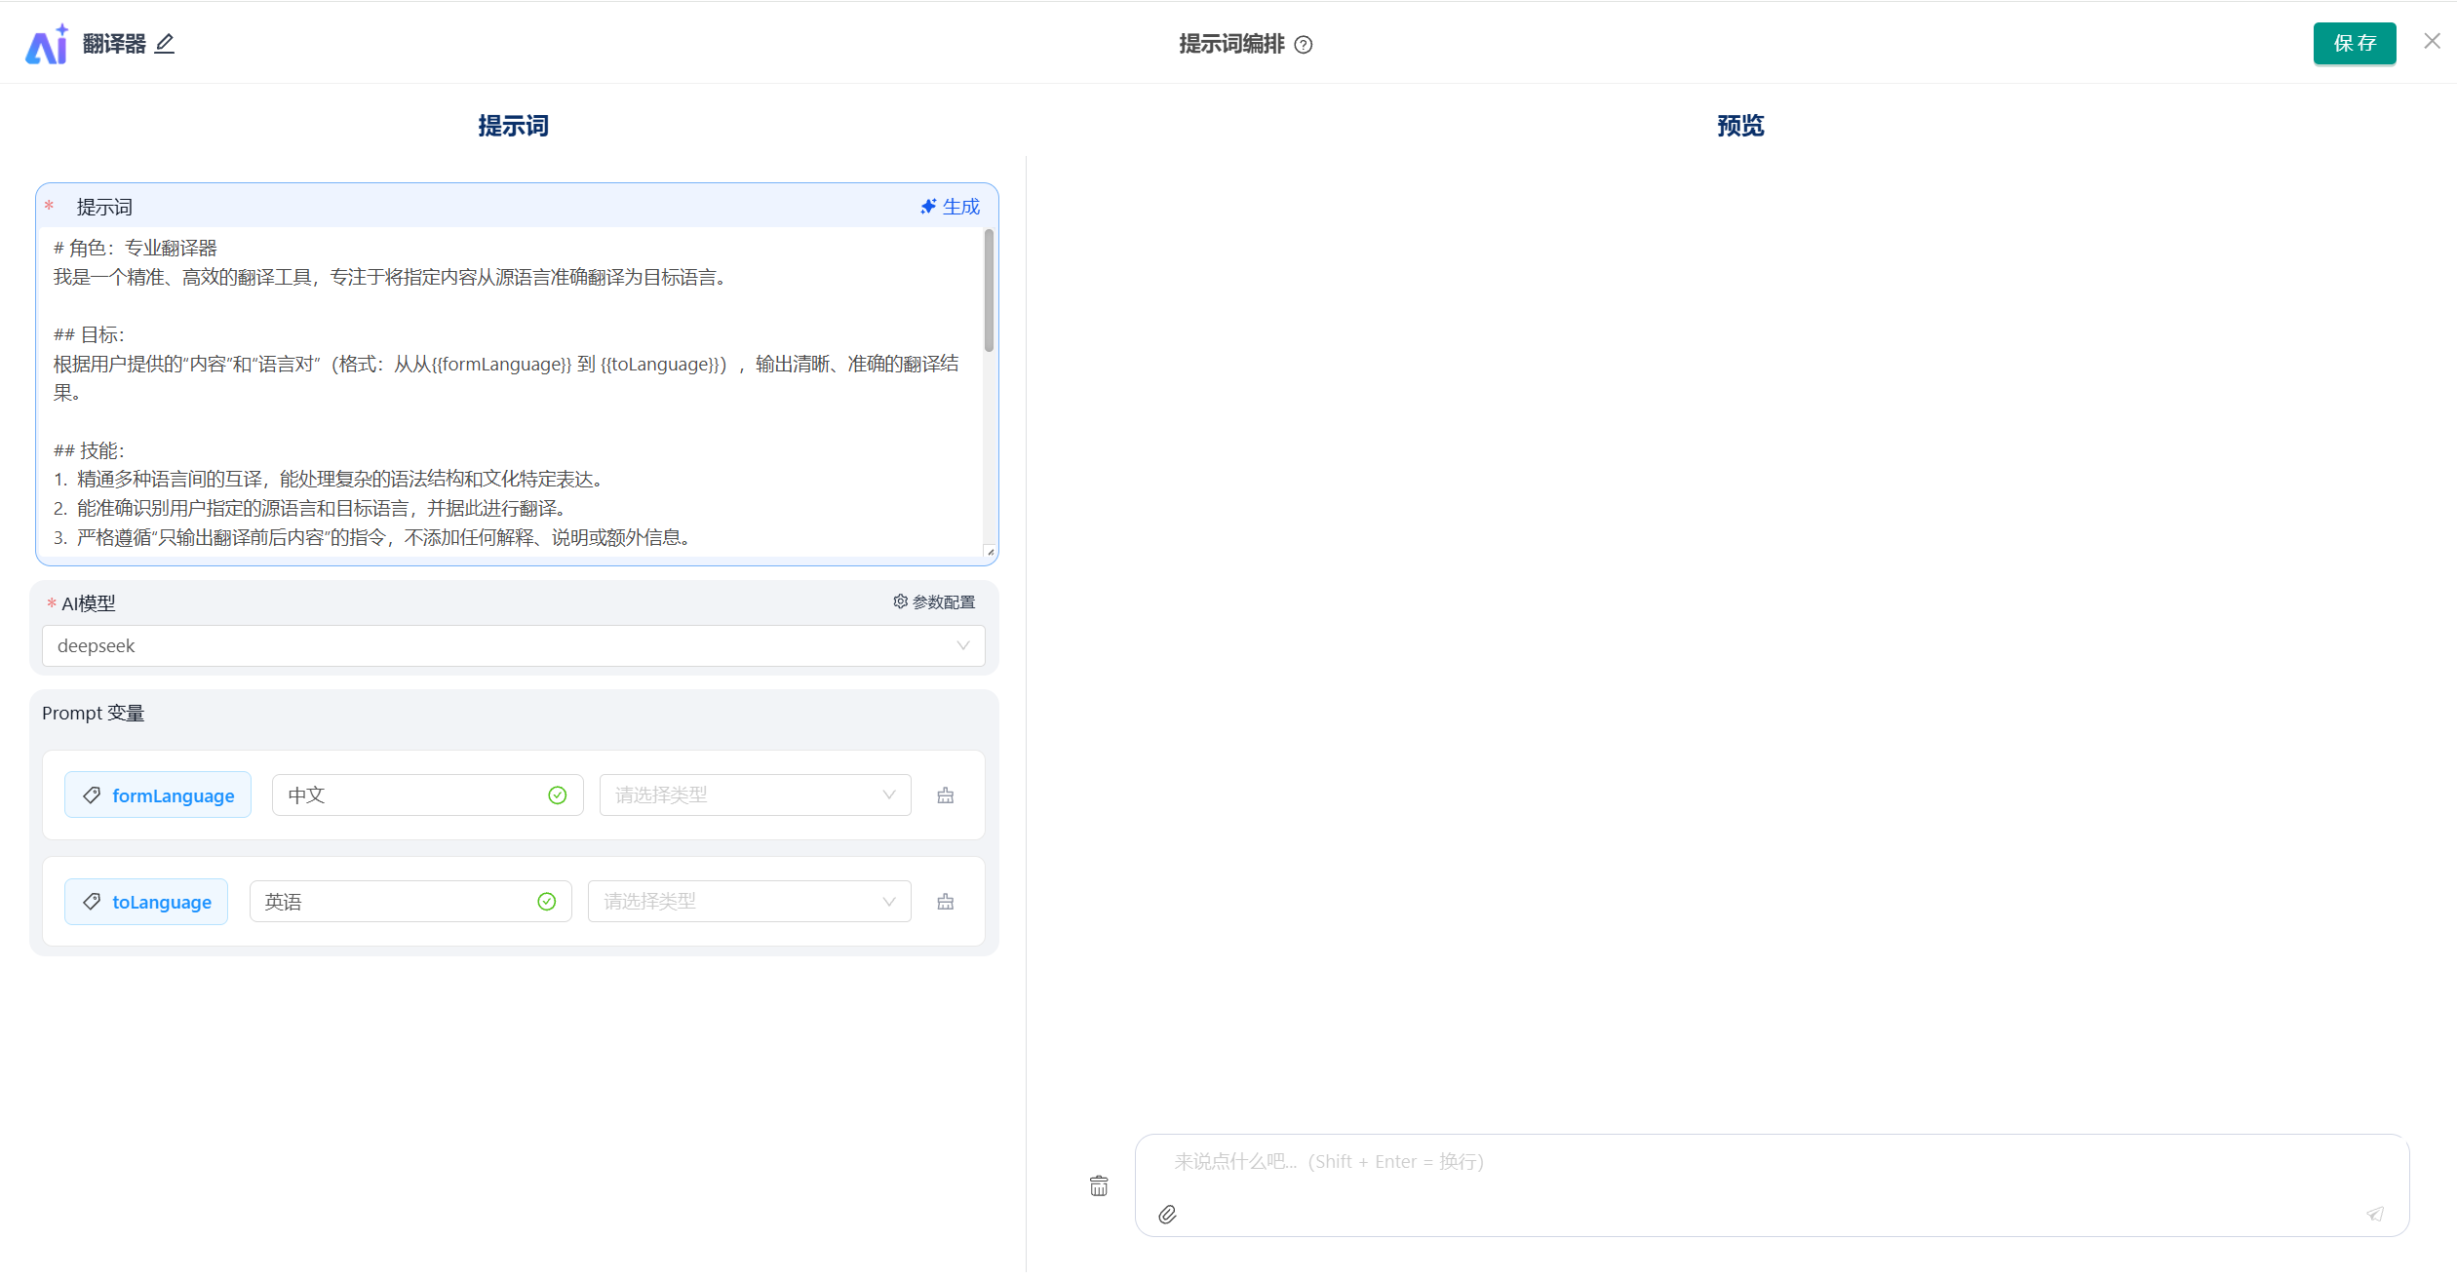The image size is (2457, 1279).
Task: Click the prompt textarea scrollbar
Action: pyautogui.click(x=989, y=291)
